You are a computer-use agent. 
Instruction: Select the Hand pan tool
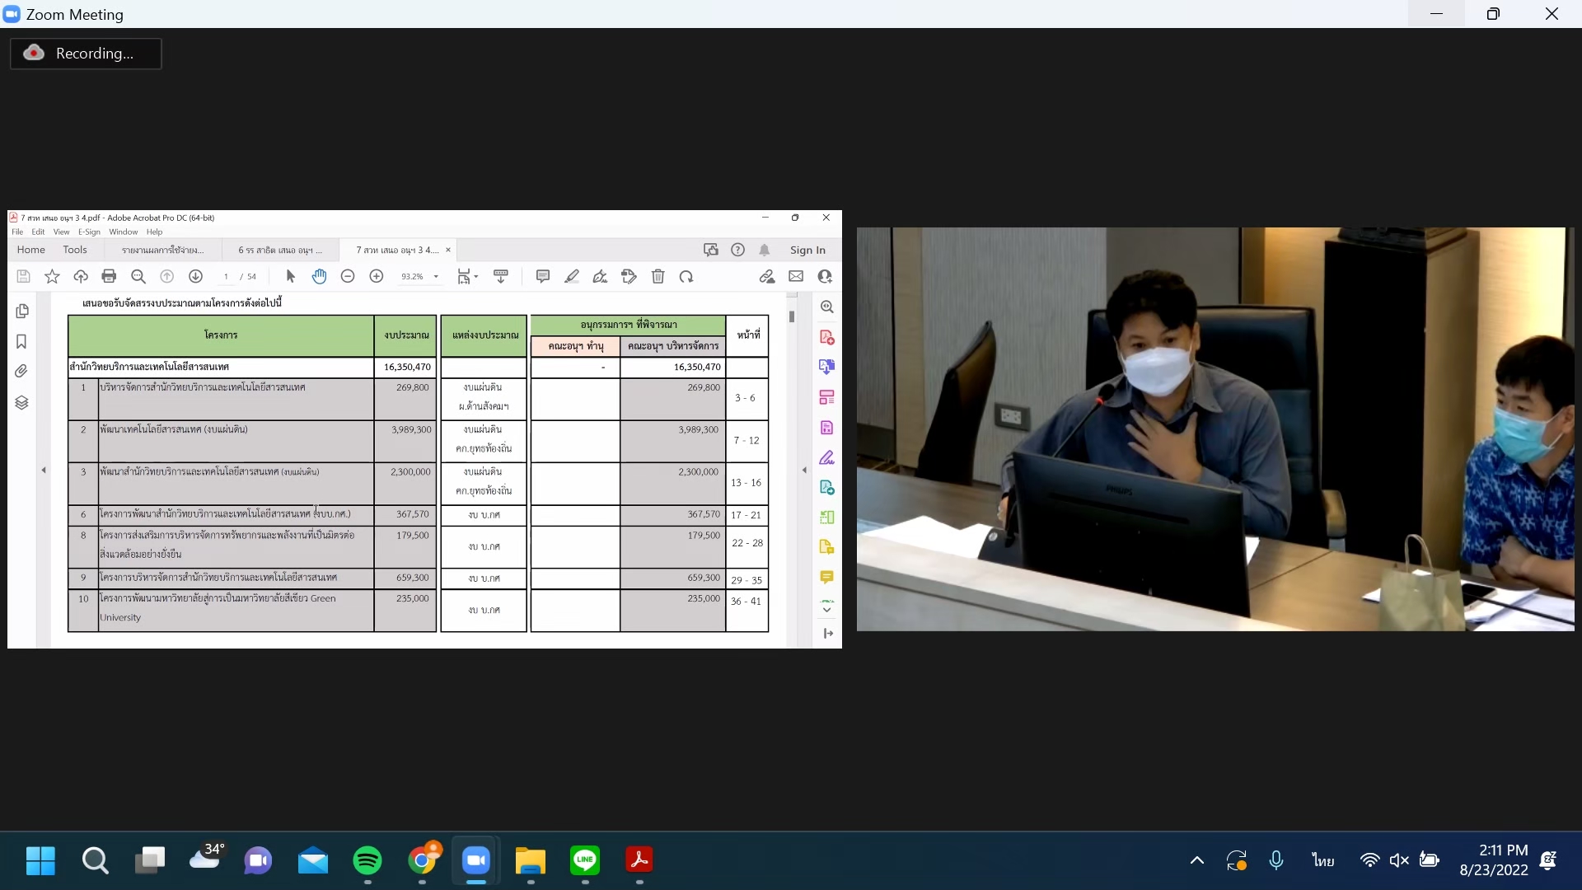tap(320, 277)
